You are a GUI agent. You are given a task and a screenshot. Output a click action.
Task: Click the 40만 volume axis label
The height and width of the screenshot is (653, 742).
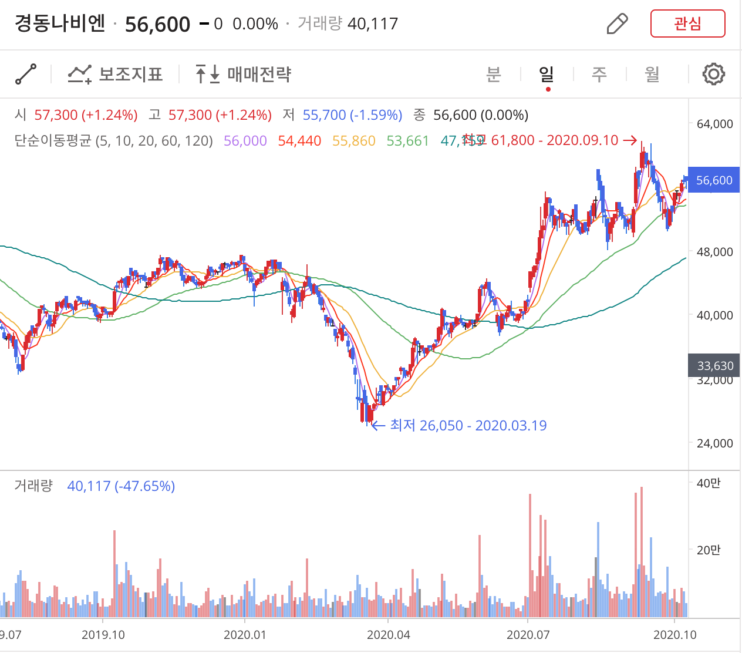point(709,483)
